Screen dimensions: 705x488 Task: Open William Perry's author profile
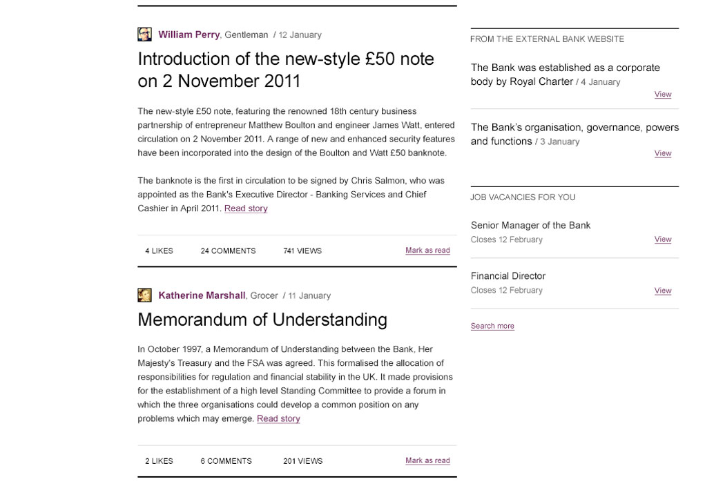point(189,35)
